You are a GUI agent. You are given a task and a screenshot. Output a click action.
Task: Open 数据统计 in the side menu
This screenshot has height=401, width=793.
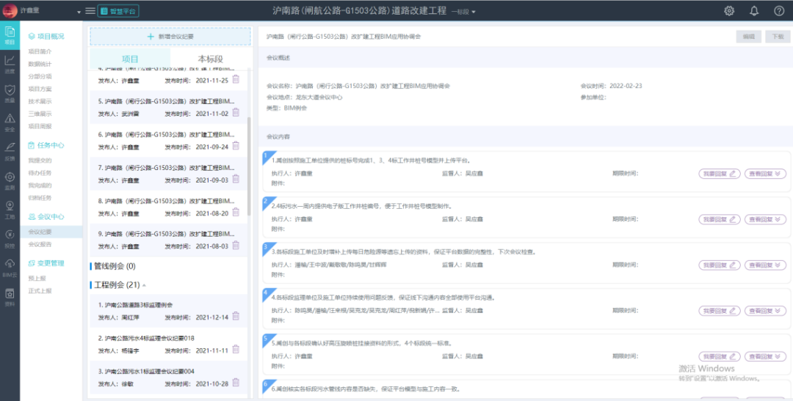[40, 64]
